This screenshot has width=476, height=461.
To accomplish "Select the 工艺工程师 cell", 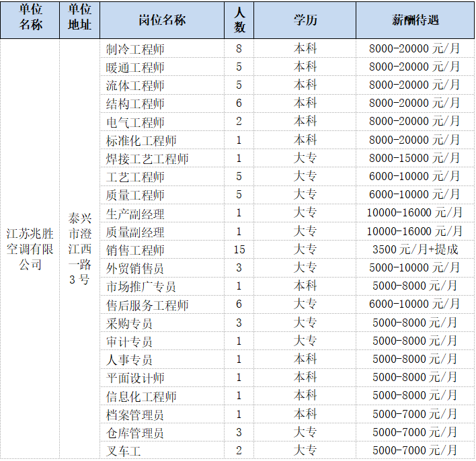I will coord(162,176).
